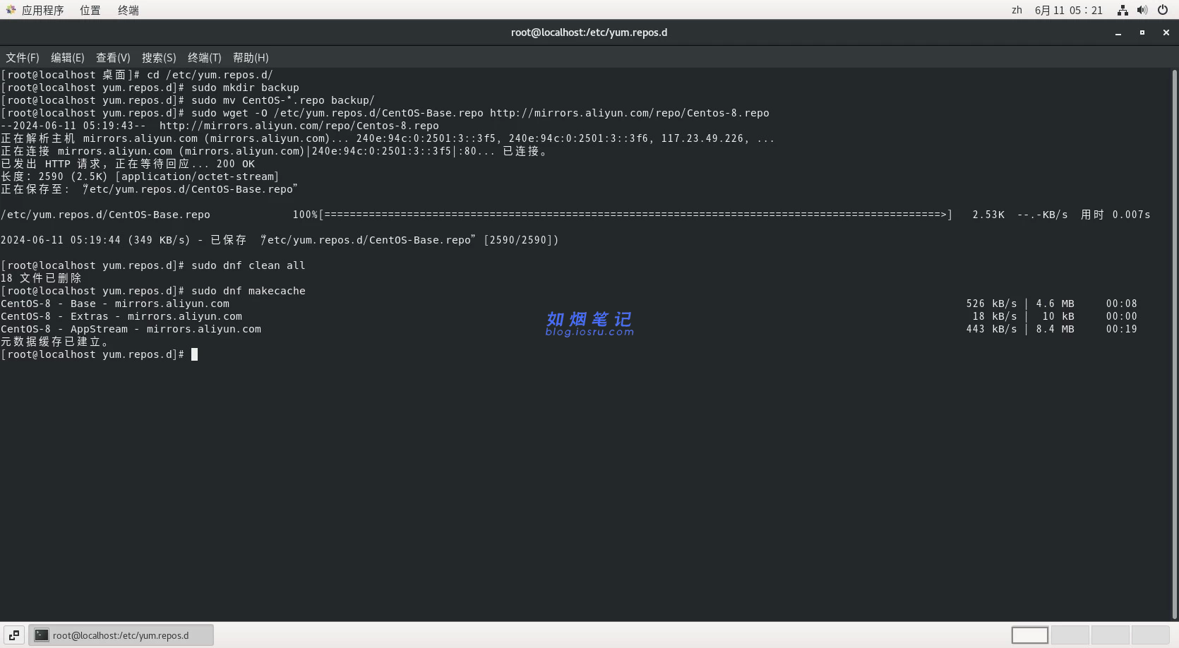Viewport: 1179px width, 648px height.
Task: Switch to the second workspace
Action: click(1070, 635)
